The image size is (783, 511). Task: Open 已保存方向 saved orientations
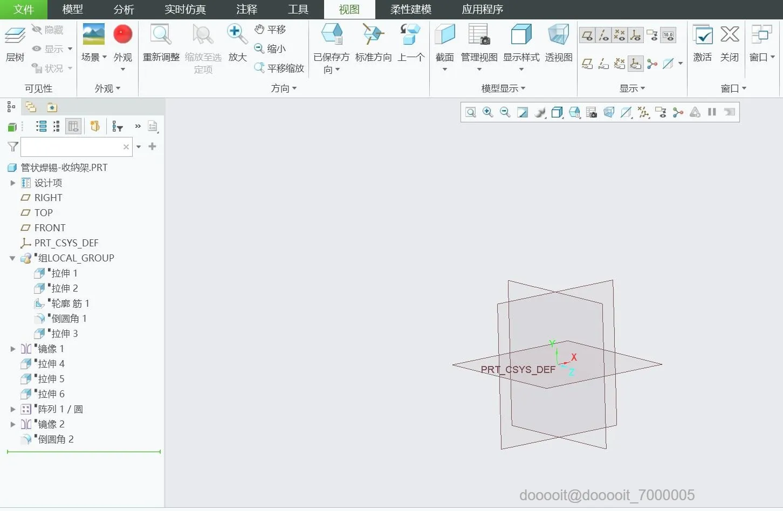pyautogui.click(x=332, y=49)
